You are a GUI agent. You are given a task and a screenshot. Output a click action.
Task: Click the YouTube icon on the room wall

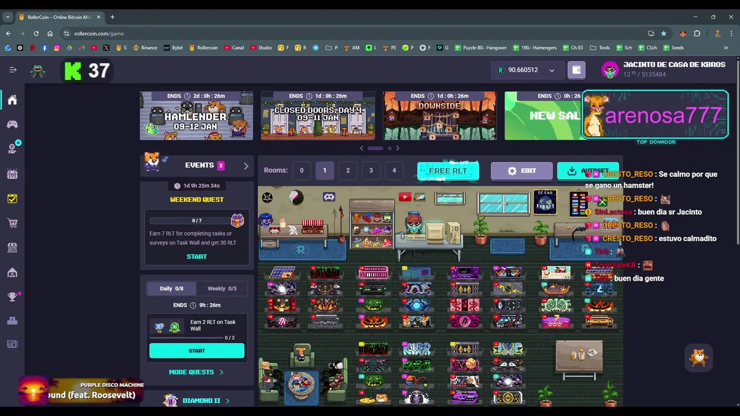(x=405, y=197)
